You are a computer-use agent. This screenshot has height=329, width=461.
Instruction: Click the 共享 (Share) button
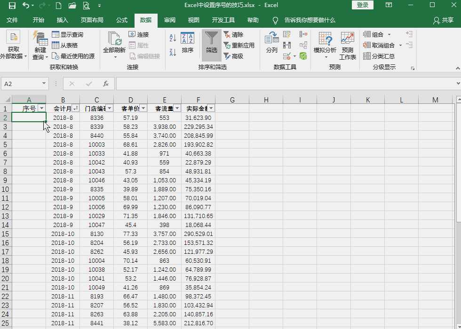(x=446, y=20)
